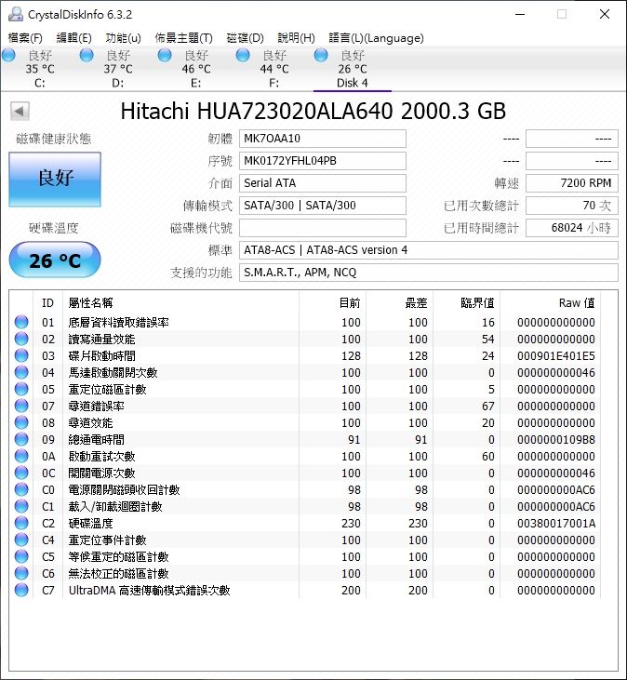
Task: Click the 良好 health status button
Action: [55, 179]
